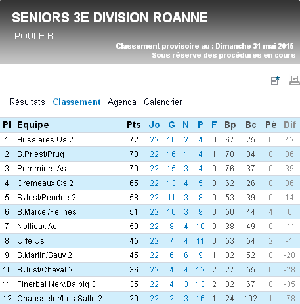This screenshot has height=304, width=300.
Task: Click Pommiers As wins count 15
Action: (171, 169)
